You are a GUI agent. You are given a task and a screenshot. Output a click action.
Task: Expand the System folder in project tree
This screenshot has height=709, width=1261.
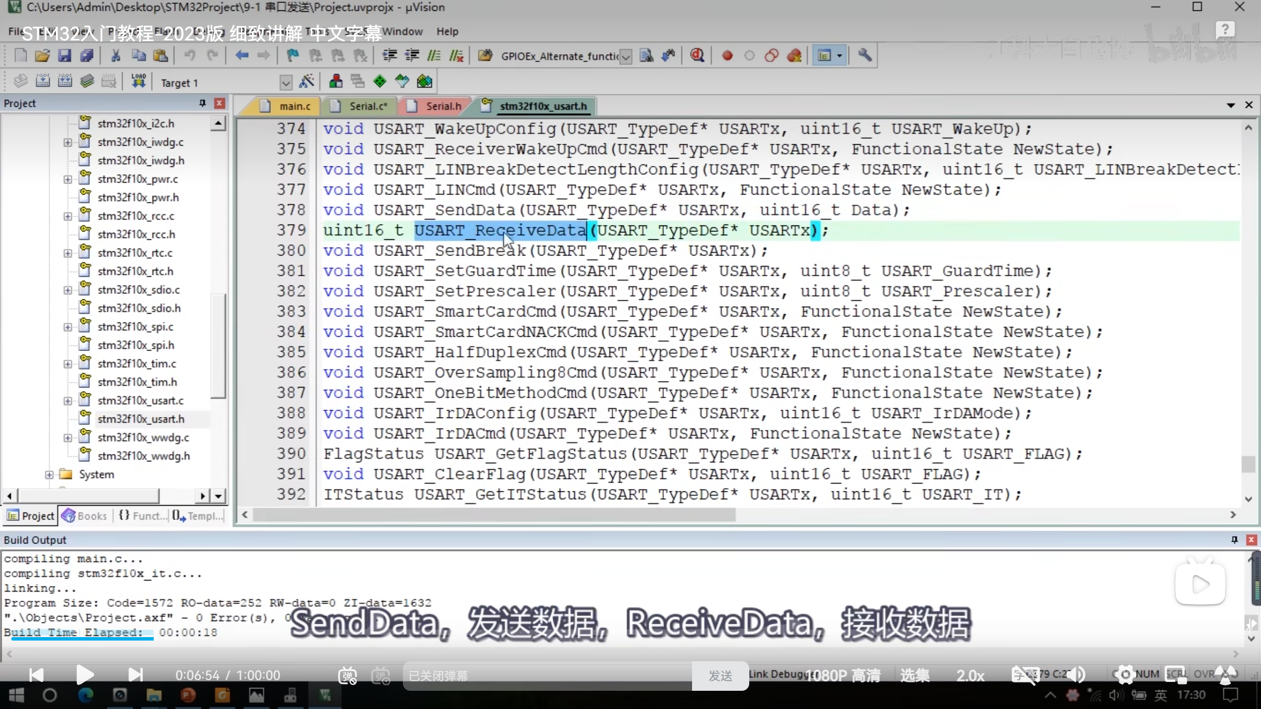tap(49, 475)
